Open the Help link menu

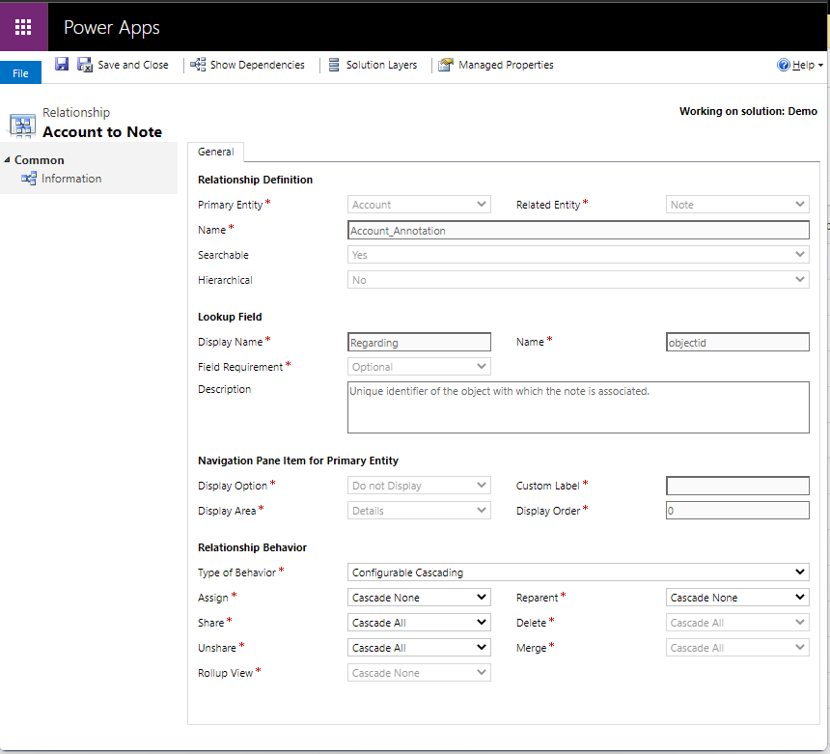803,65
